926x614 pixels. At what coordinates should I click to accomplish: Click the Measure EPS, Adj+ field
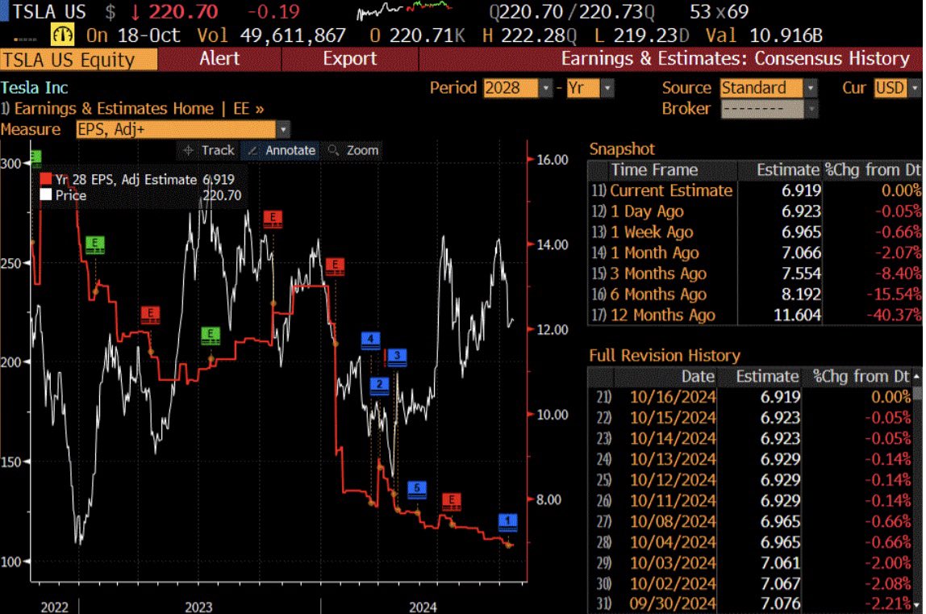pos(176,129)
